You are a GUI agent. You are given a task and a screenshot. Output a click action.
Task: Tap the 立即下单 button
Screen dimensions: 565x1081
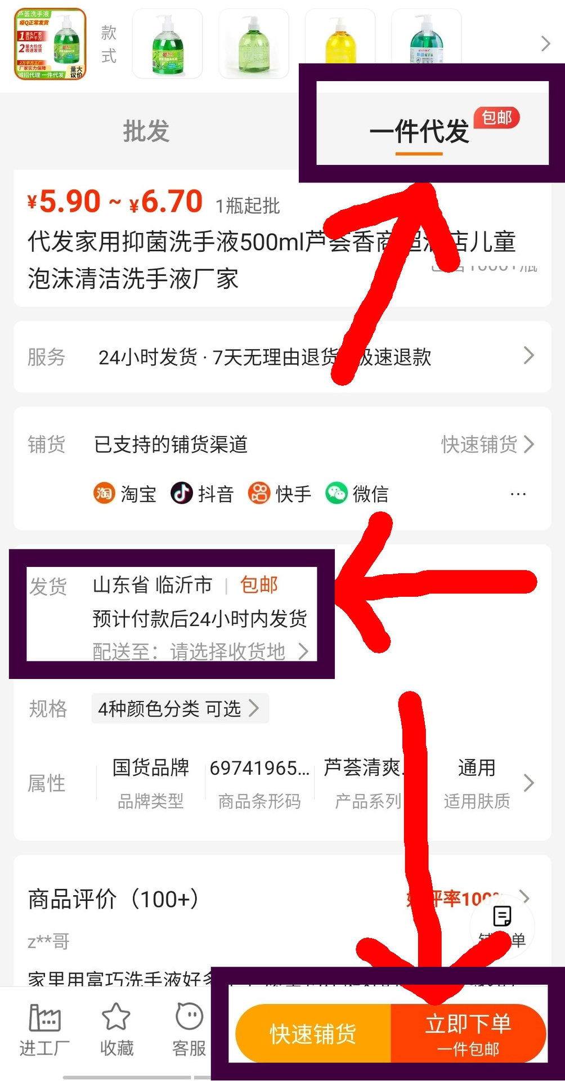(468, 1034)
